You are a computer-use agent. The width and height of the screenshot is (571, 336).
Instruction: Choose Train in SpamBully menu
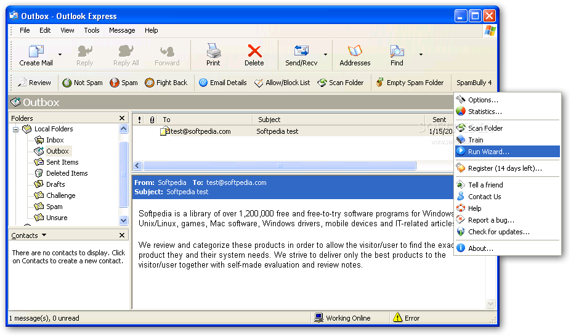(508, 140)
